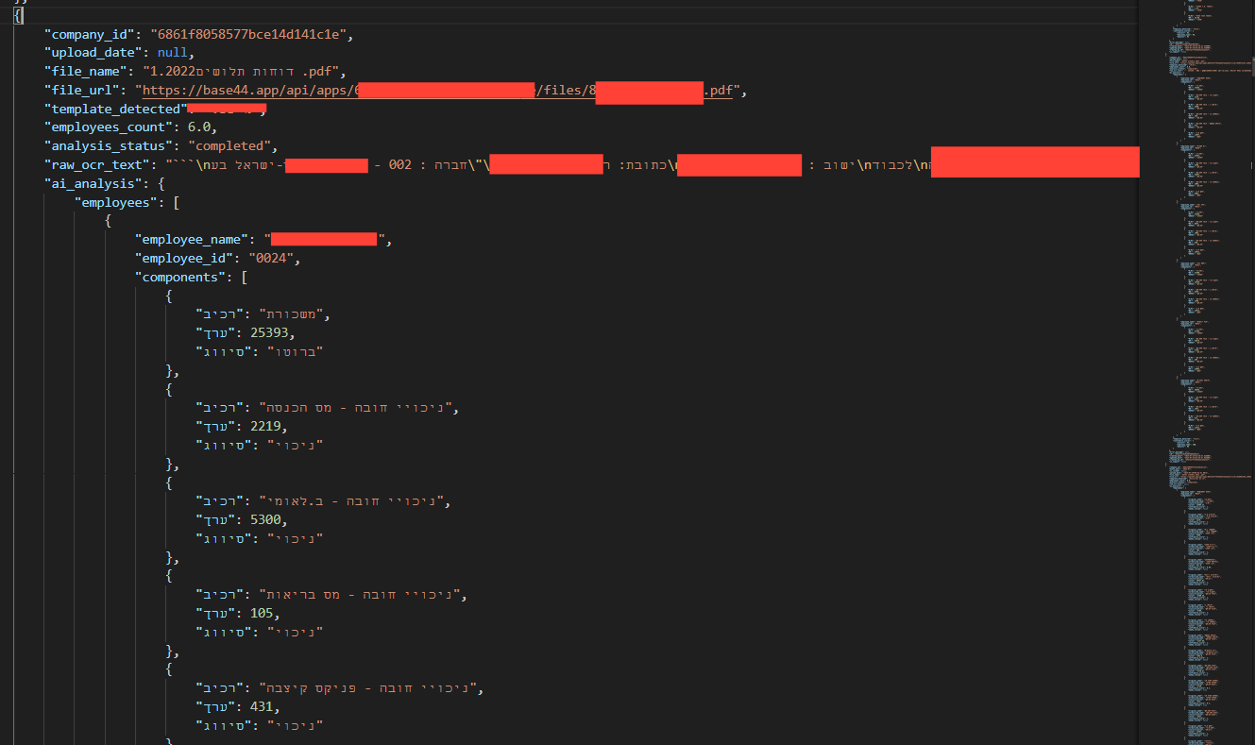Select the "completed" status value
The image size is (1255, 745).
coord(229,146)
